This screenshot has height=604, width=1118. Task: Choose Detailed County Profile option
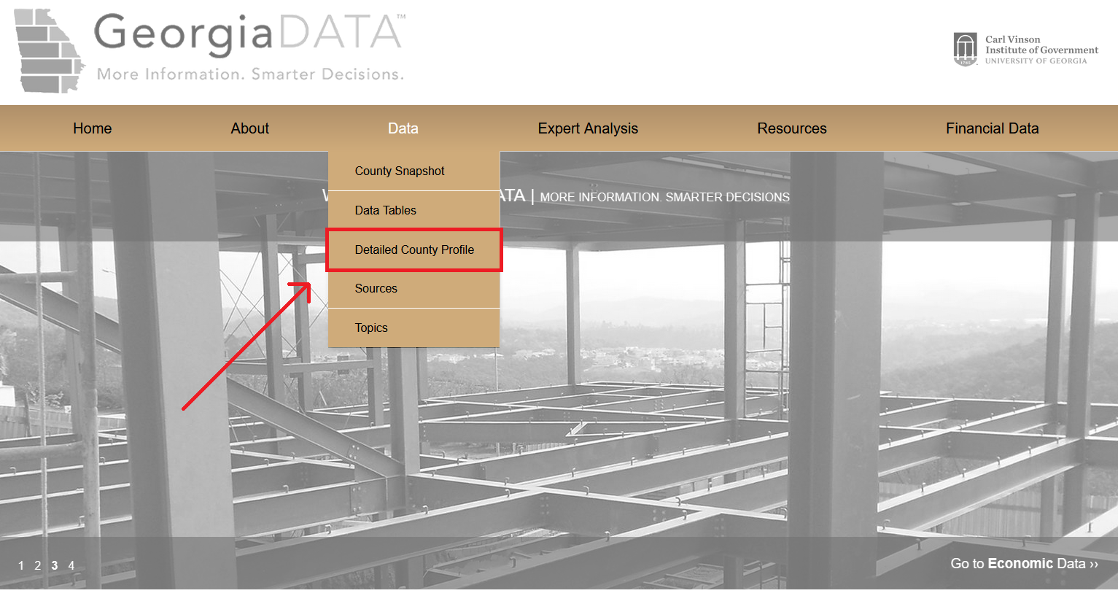coord(414,249)
